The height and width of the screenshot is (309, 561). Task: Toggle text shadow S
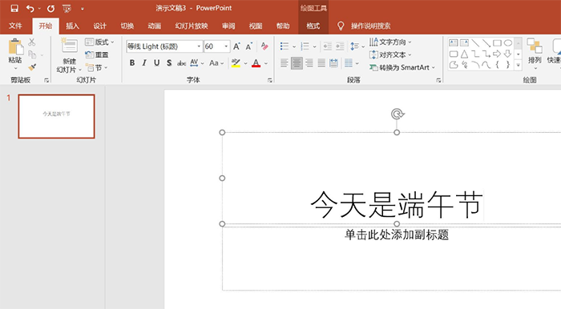(x=169, y=63)
